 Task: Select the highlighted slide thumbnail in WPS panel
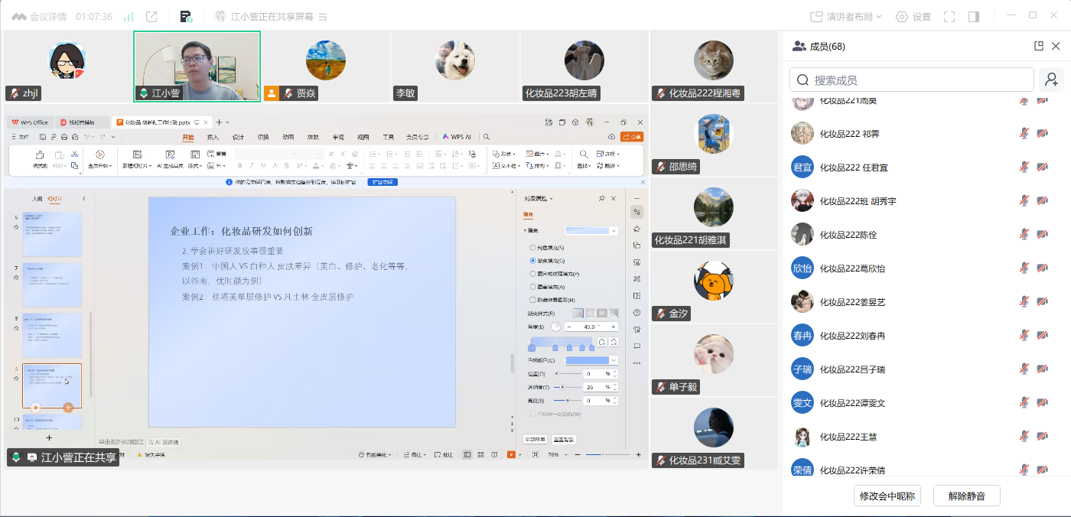pos(52,385)
